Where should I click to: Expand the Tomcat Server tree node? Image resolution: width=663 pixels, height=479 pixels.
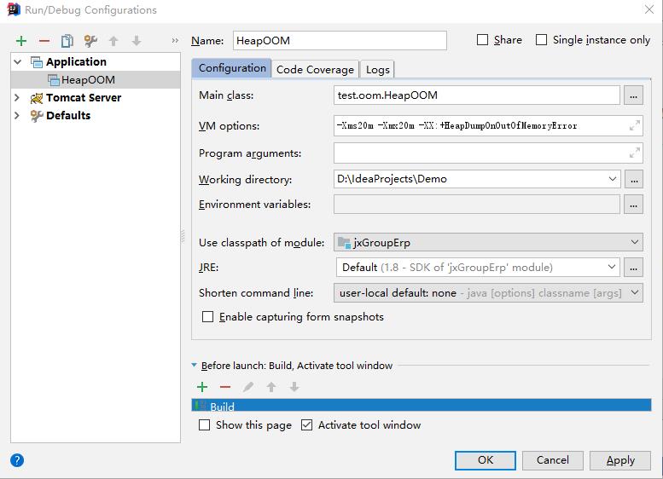point(17,98)
